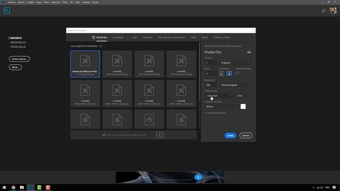Click the preset list vertical scrollbar
This screenshot has width=340, height=191.
[x=200, y=72]
